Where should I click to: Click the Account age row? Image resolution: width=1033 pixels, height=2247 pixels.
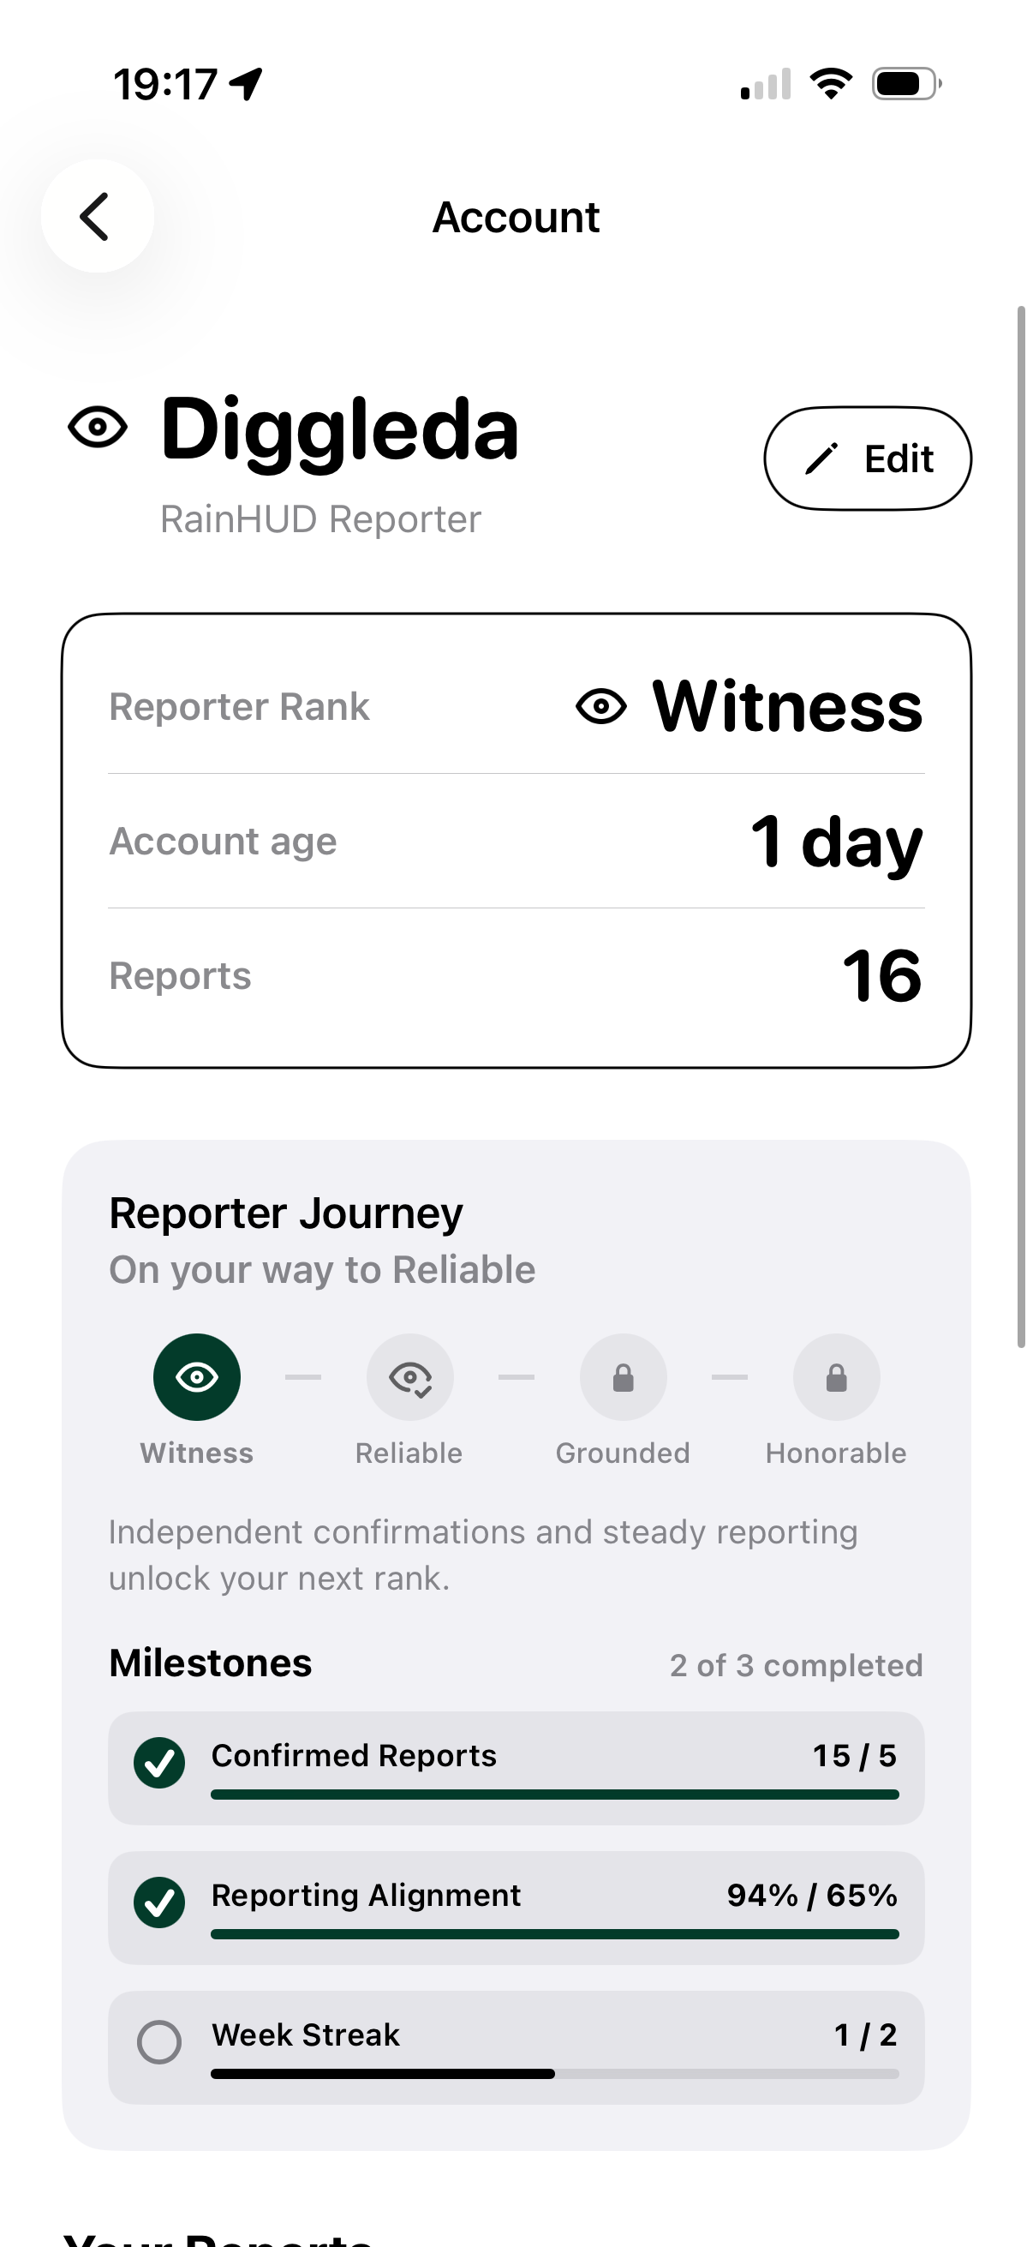point(516,841)
